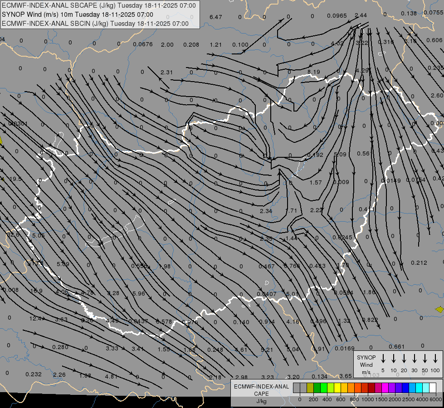The image size is (444, 408).
Task: Click the 0.280 value on the map
Action: [60, 347]
